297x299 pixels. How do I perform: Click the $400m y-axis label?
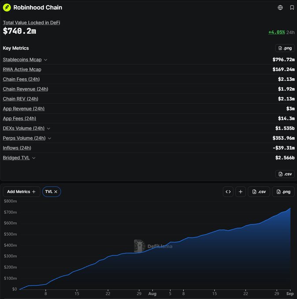pos(10,245)
